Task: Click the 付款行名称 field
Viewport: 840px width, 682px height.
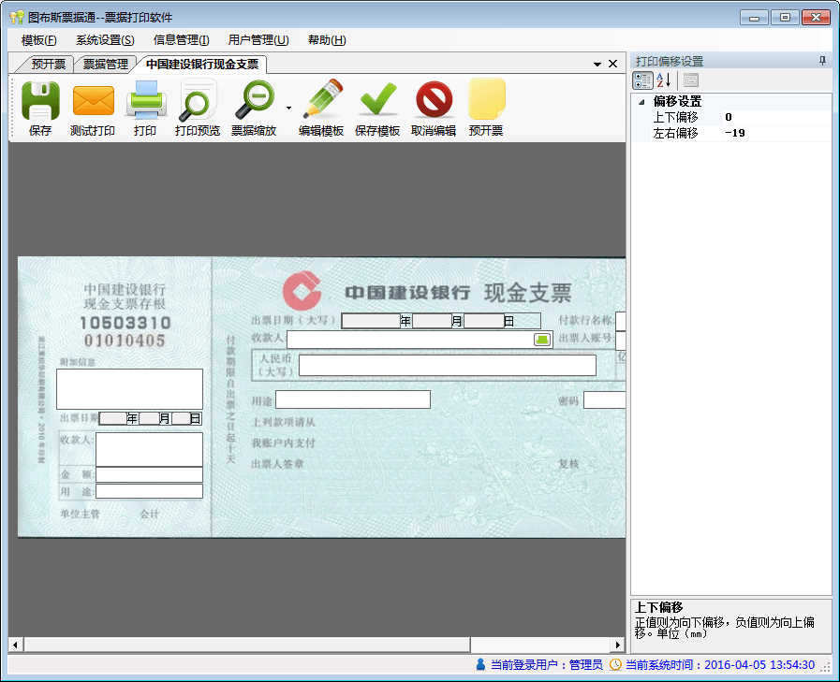Action: click(x=621, y=321)
